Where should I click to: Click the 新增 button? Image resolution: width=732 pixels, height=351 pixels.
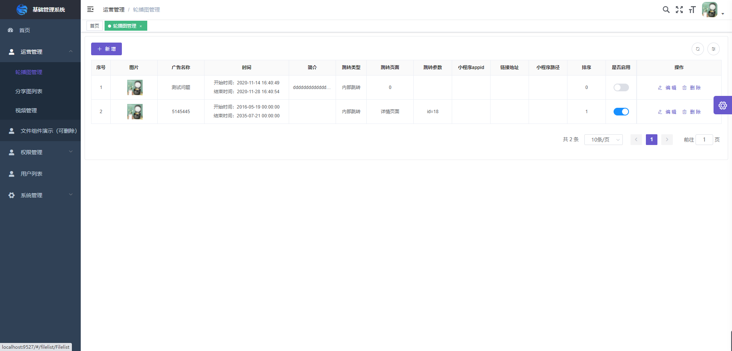point(106,49)
